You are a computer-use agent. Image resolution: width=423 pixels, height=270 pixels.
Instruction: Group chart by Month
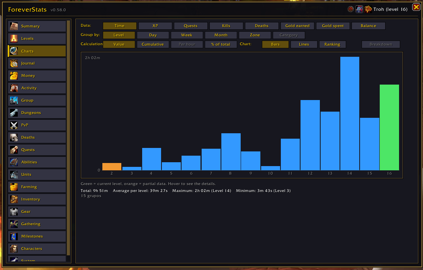[x=221, y=35]
